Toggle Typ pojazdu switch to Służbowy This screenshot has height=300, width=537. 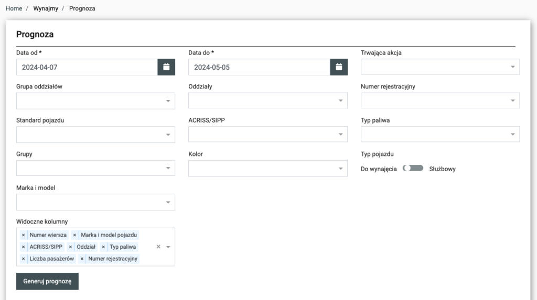[413, 169]
